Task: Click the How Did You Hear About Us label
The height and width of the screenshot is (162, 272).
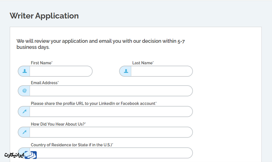Action: (x=58, y=124)
